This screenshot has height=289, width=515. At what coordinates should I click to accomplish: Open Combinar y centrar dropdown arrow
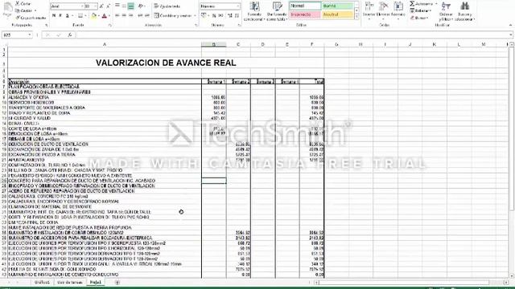point(195,15)
